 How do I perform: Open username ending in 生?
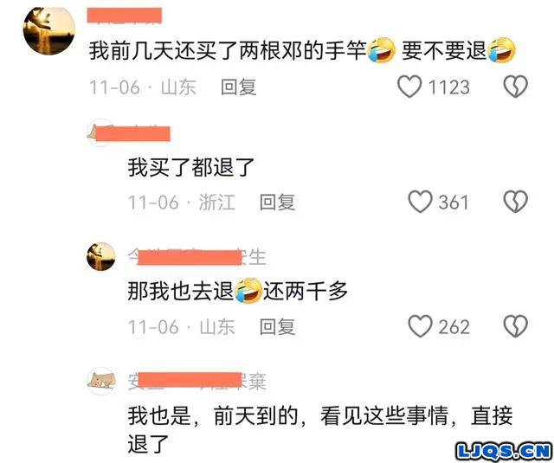point(196,257)
